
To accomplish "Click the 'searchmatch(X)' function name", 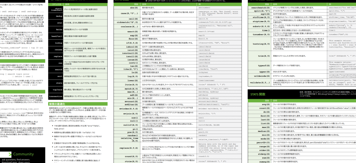I will [261, 8].
